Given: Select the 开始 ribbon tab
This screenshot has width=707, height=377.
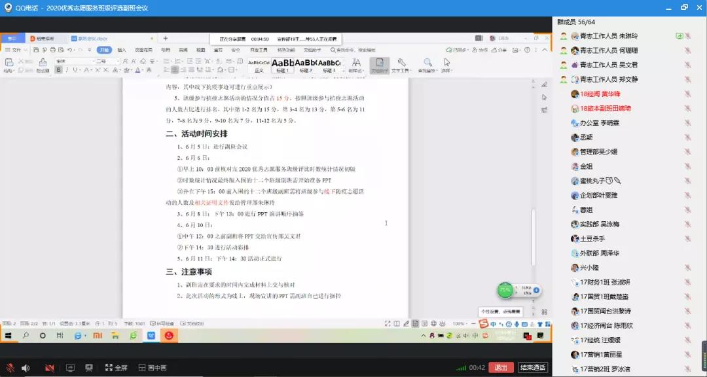Looking at the screenshot, I should 104,50.
